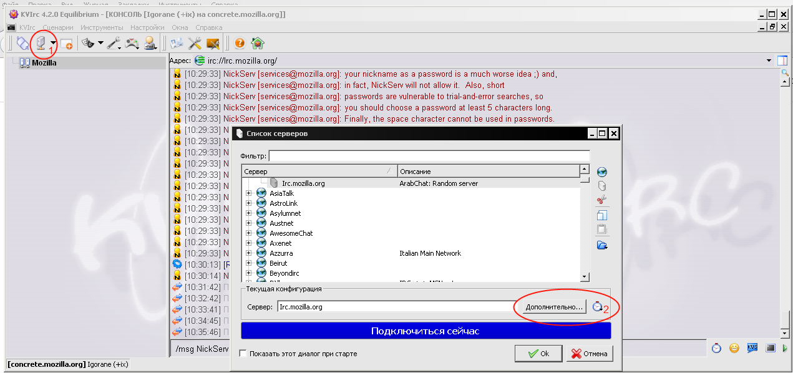Open the address bar dropdown arrow
Screen dimensions: 793x373
coord(769,61)
